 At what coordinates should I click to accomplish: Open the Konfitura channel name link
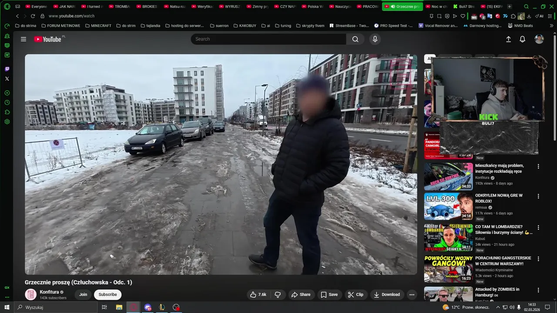pos(49,292)
